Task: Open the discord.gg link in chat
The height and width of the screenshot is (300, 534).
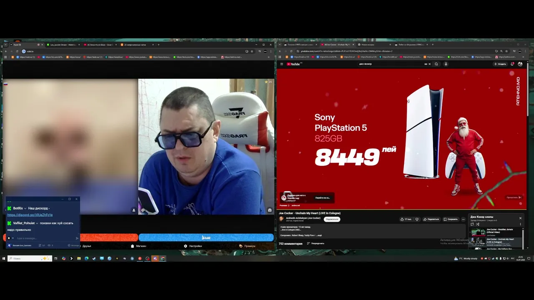Action: [x=30, y=215]
